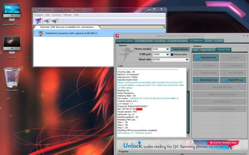
Task: Click the Reset Screen Lock button
Action: [206, 80]
